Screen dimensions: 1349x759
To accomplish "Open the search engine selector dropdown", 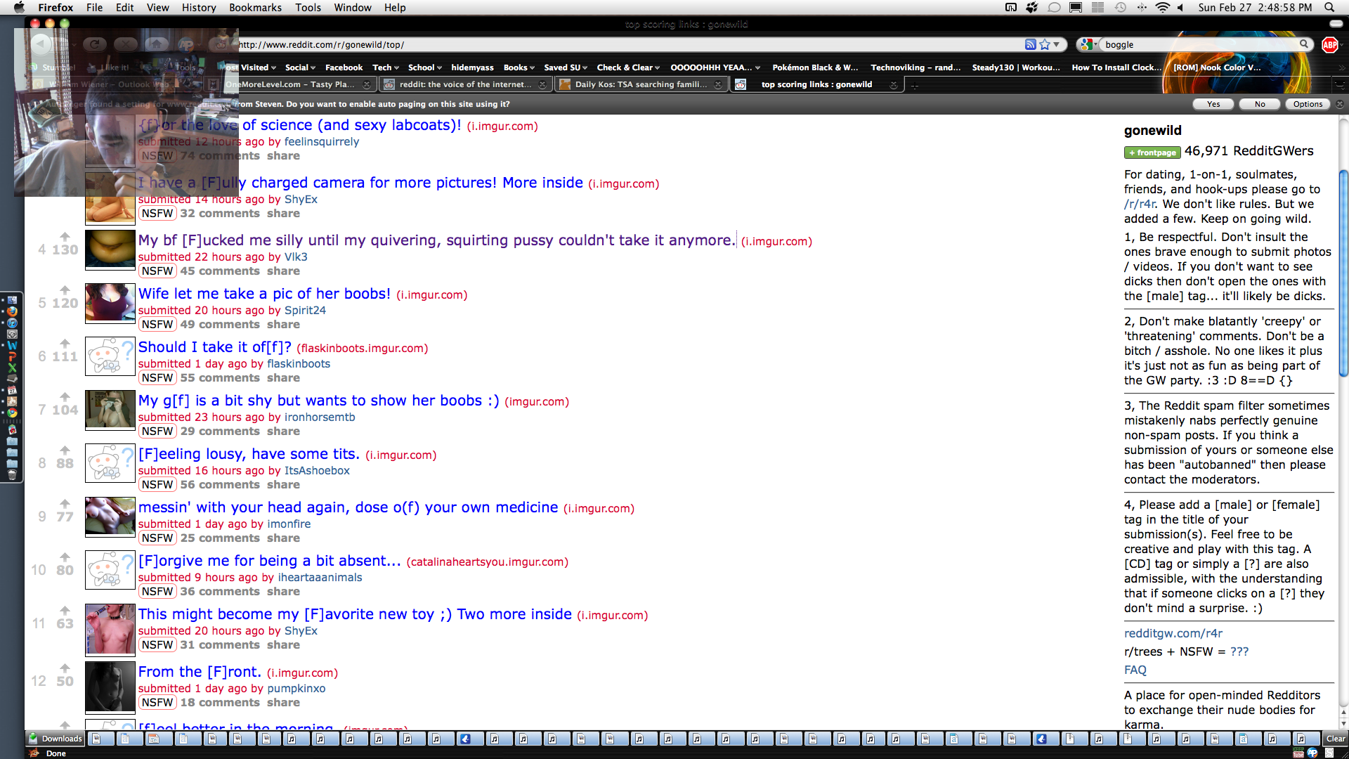I will [1089, 44].
